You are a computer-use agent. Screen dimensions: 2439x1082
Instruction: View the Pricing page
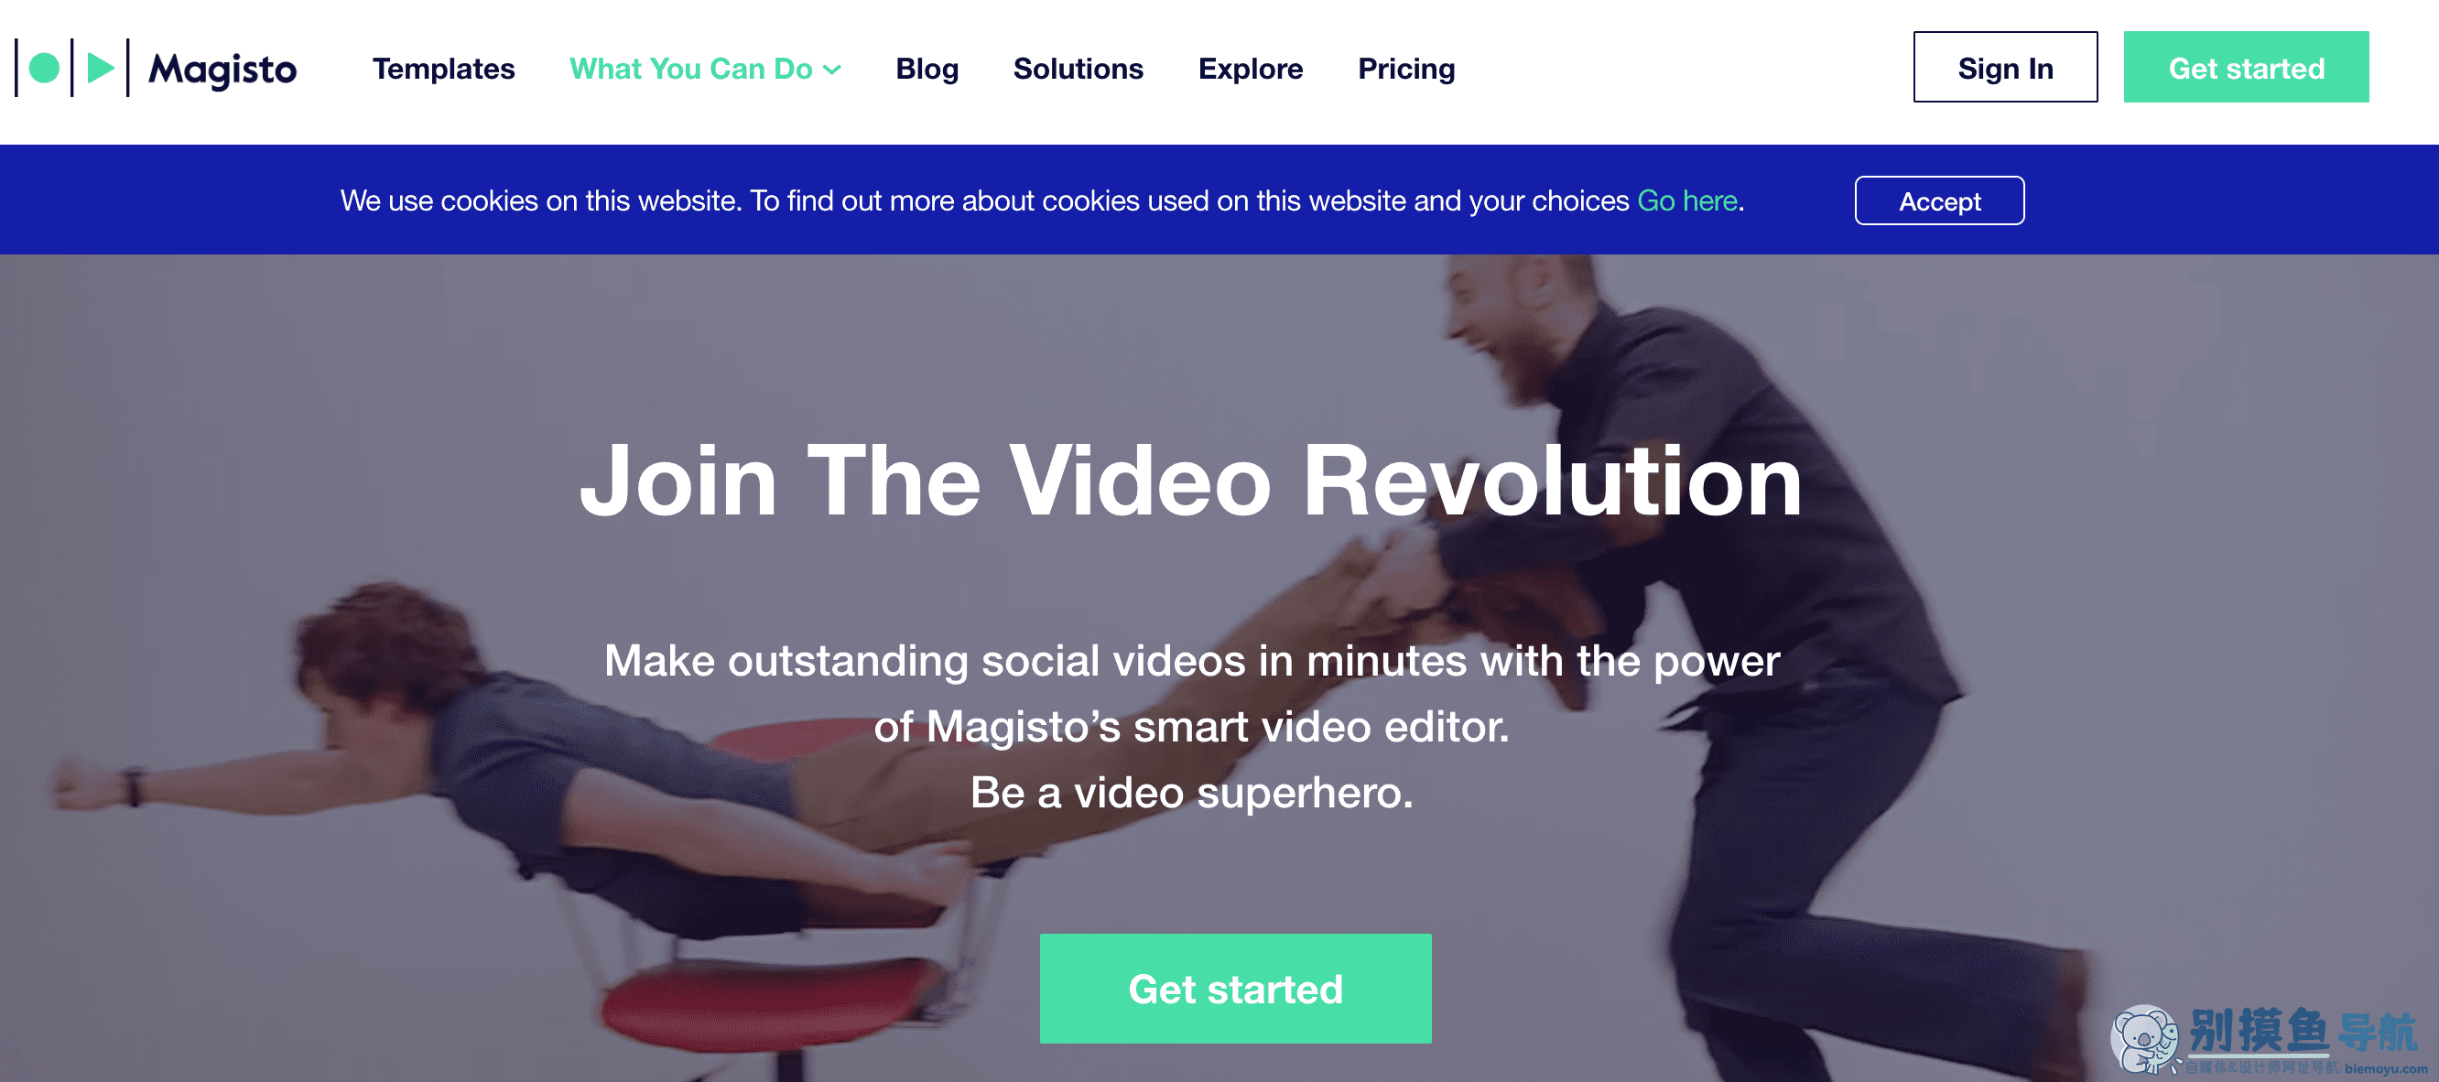1406,69
